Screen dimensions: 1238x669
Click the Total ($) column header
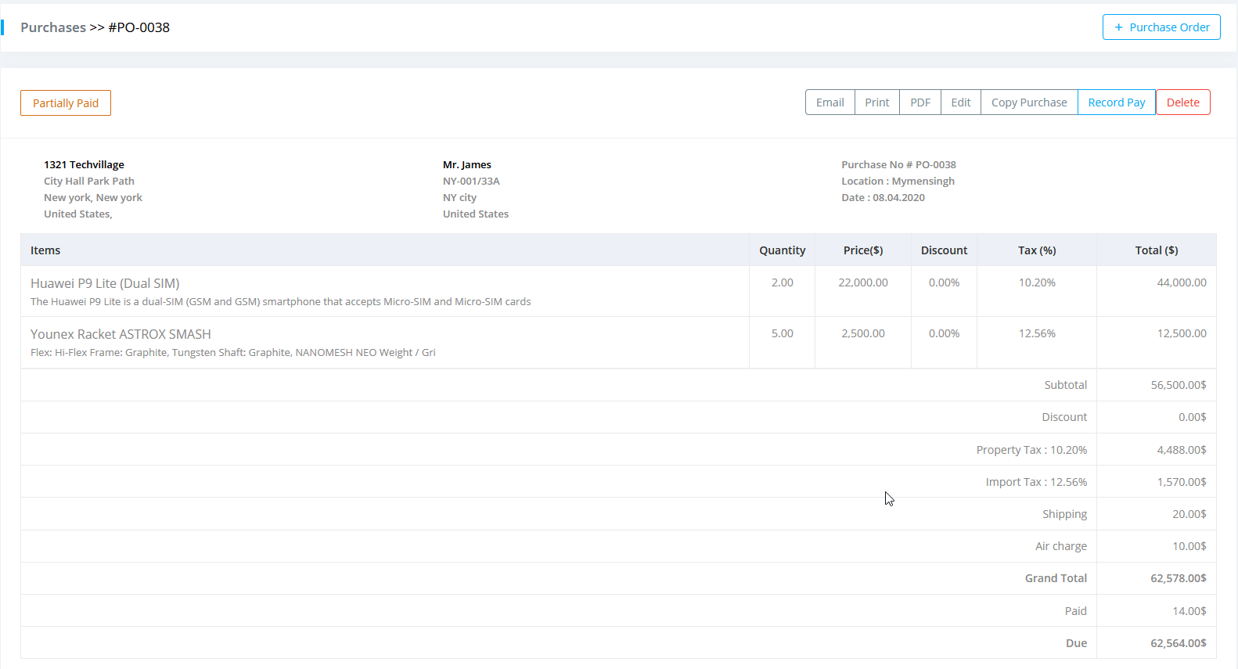(x=1156, y=250)
